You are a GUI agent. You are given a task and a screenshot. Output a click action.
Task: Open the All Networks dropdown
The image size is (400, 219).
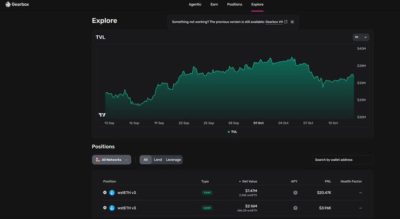tap(111, 160)
